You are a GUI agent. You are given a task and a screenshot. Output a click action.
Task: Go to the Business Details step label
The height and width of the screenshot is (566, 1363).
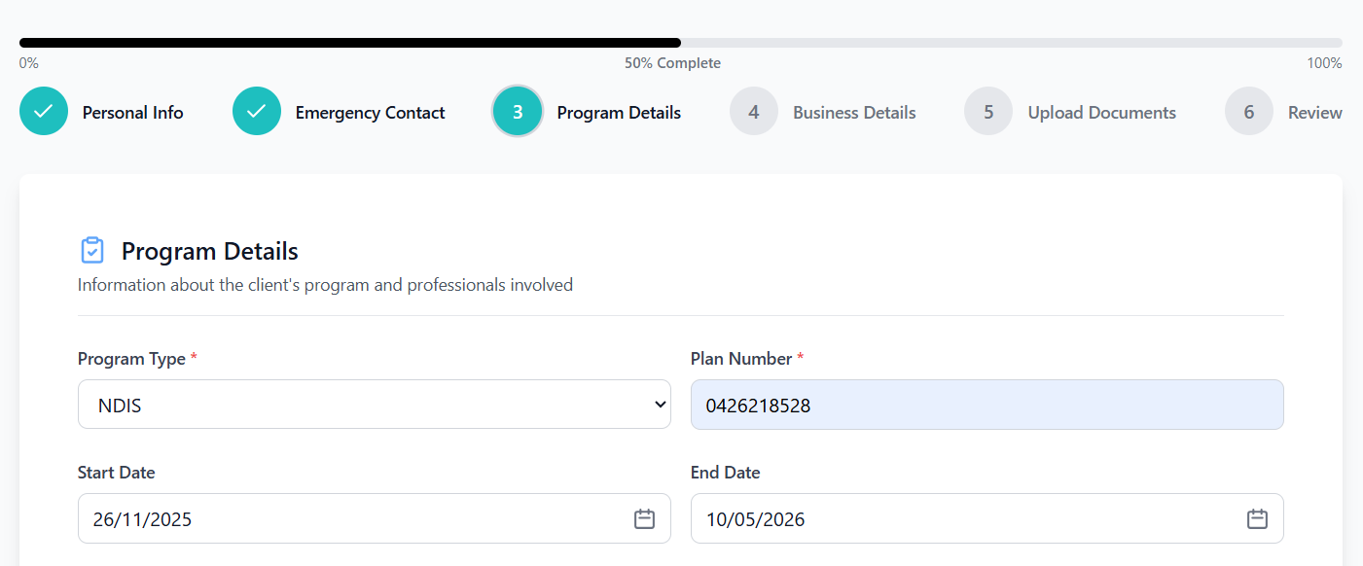click(x=854, y=113)
